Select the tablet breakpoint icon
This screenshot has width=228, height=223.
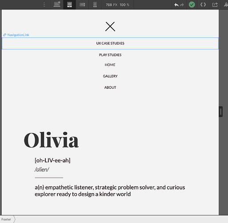[69, 4]
